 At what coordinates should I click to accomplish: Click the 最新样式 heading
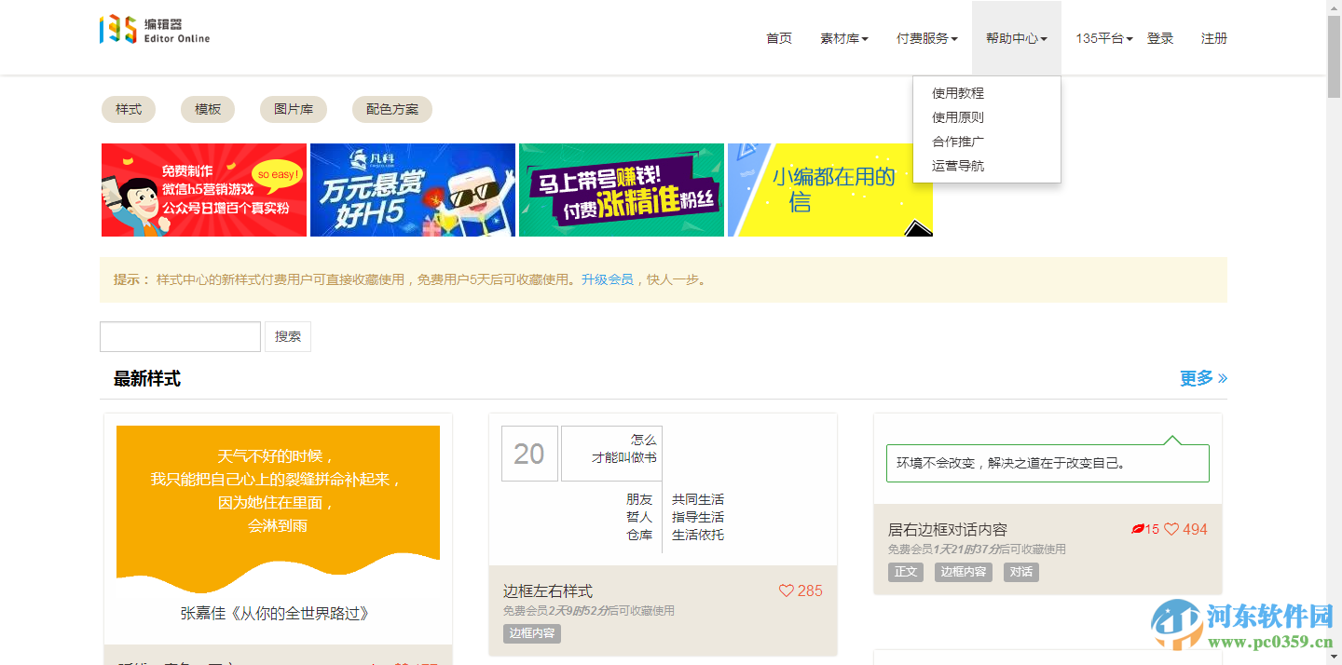[147, 379]
